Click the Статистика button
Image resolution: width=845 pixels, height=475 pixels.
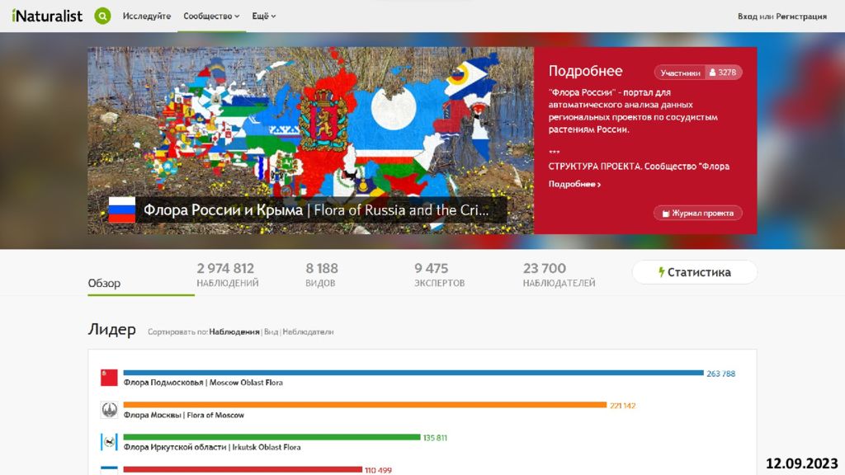[695, 272]
